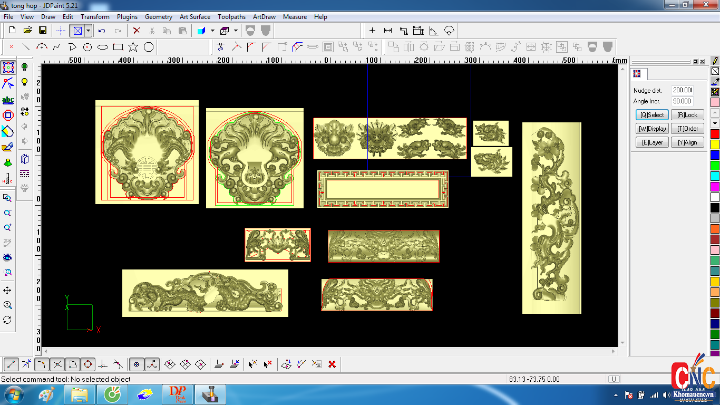
Task: Select the star shape drawing tool
Action: (x=133, y=47)
